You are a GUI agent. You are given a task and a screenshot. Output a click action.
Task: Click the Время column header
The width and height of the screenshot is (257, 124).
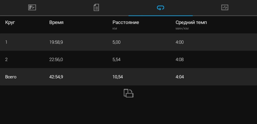[x=56, y=23]
